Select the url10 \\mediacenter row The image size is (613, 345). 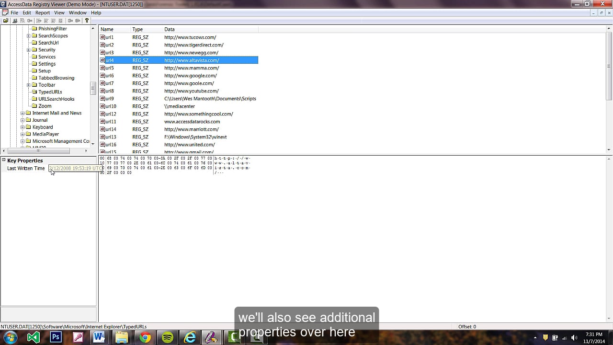179,106
